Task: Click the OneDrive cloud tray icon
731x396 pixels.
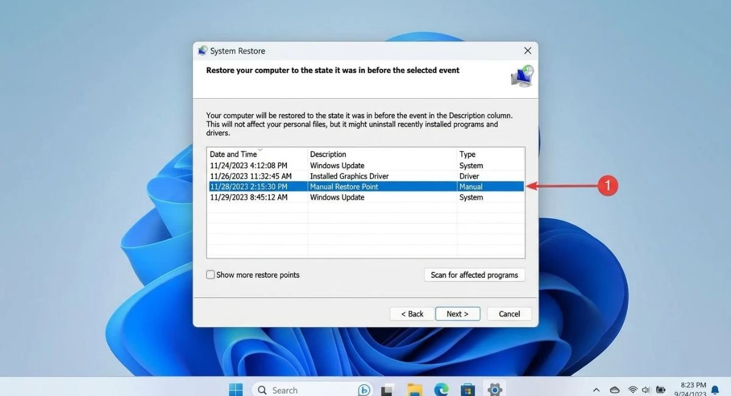Action: point(615,390)
